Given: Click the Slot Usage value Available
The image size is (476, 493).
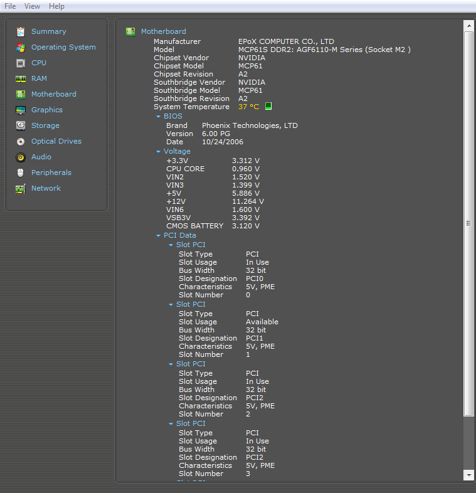Looking at the screenshot, I should (262, 322).
